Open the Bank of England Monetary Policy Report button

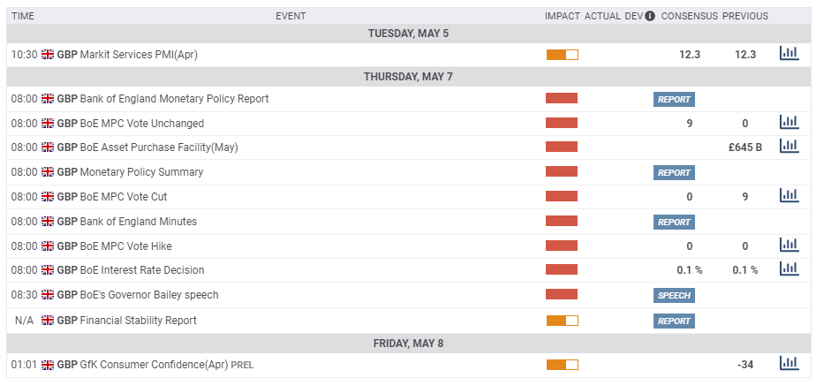[x=674, y=99]
